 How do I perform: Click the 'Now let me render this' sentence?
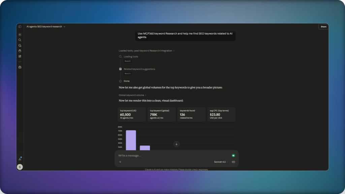[x=151, y=100]
